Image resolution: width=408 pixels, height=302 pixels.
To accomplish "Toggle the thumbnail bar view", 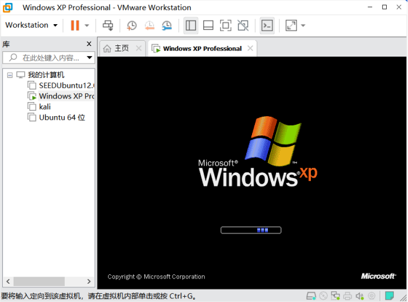I will point(208,25).
